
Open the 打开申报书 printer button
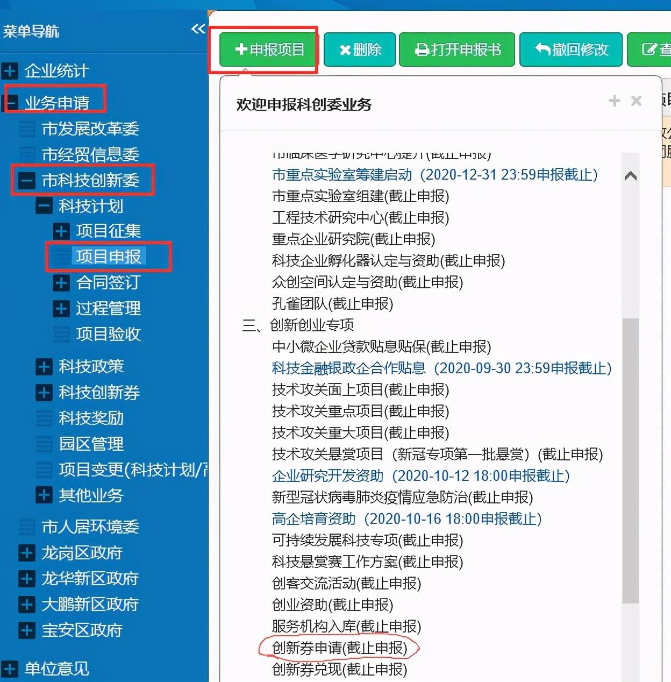point(457,49)
